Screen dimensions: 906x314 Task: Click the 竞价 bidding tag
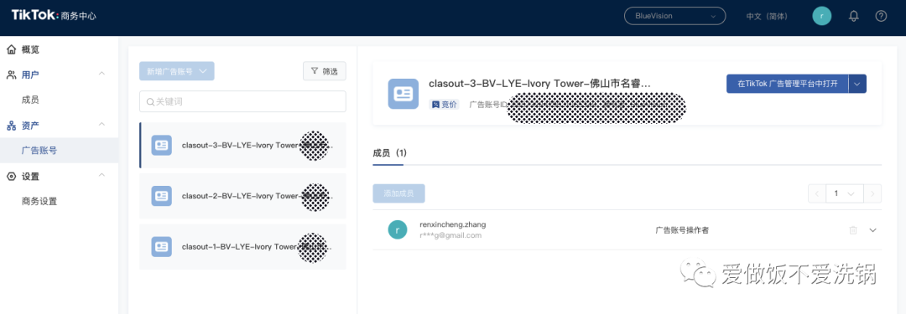[x=444, y=105]
